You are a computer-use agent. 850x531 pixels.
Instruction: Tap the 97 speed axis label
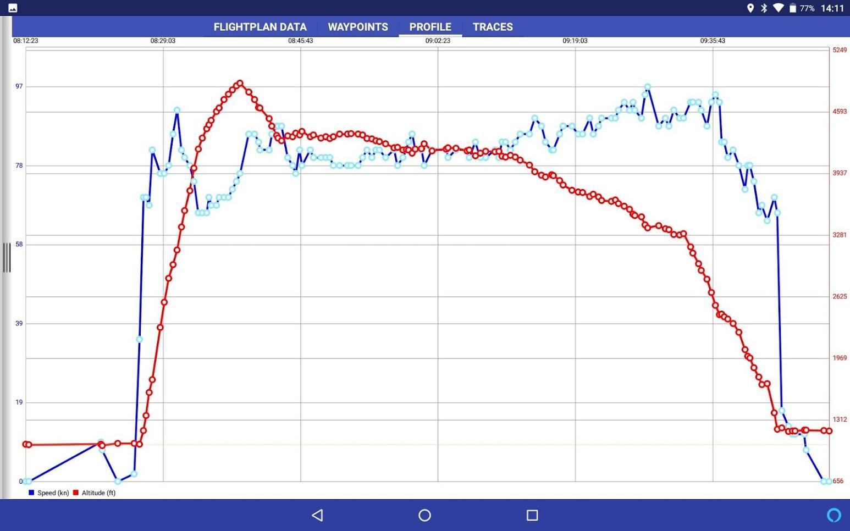[19, 86]
